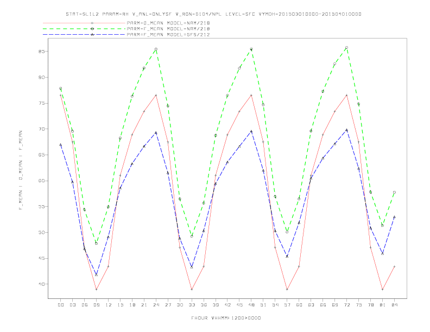The width and height of the screenshot is (430, 332).
Task: Click the y-axis tick label 80
Action: (x=42, y=77)
